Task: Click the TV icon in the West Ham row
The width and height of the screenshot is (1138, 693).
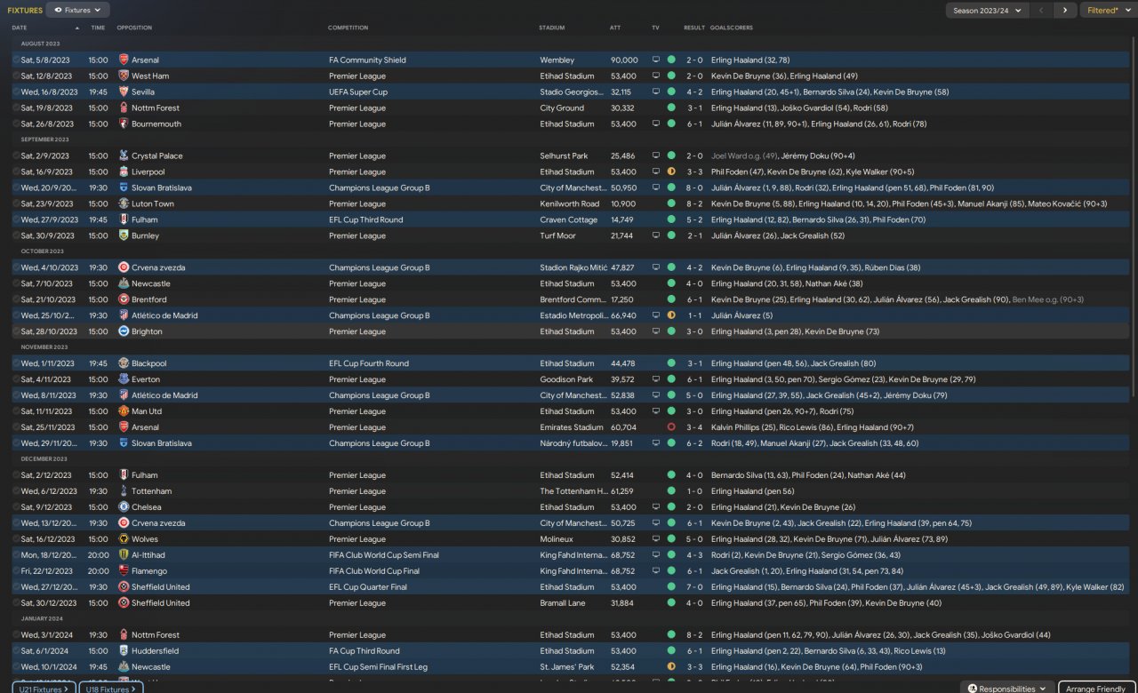Action: (x=656, y=76)
